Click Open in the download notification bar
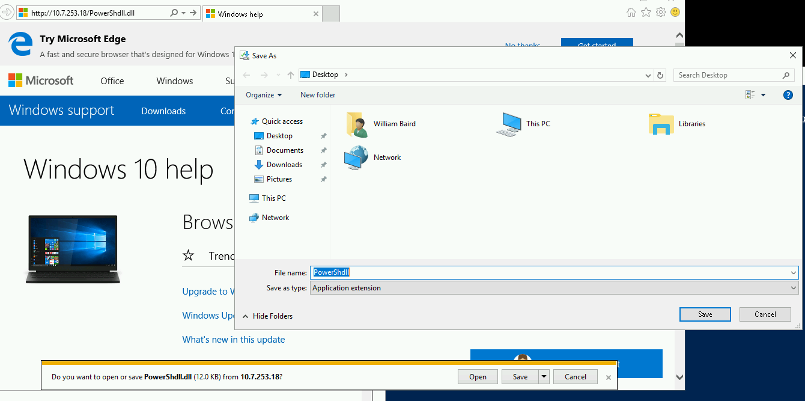This screenshot has height=401, width=805. (x=478, y=377)
